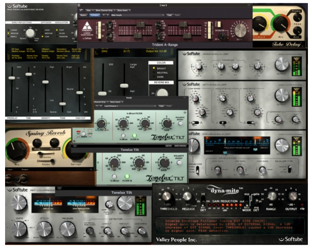Click the Passive Equalizer Output knob
Viewport: 312px width, 250px height.
281,65
